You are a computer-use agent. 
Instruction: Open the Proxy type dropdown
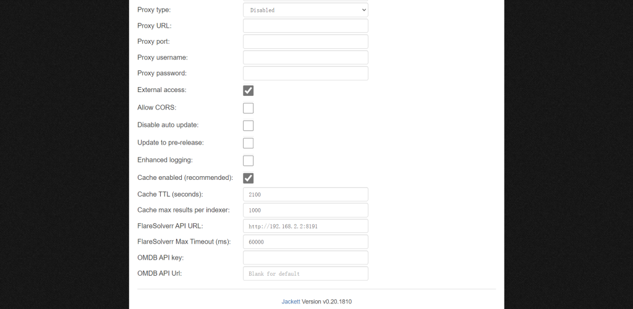click(x=305, y=10)
